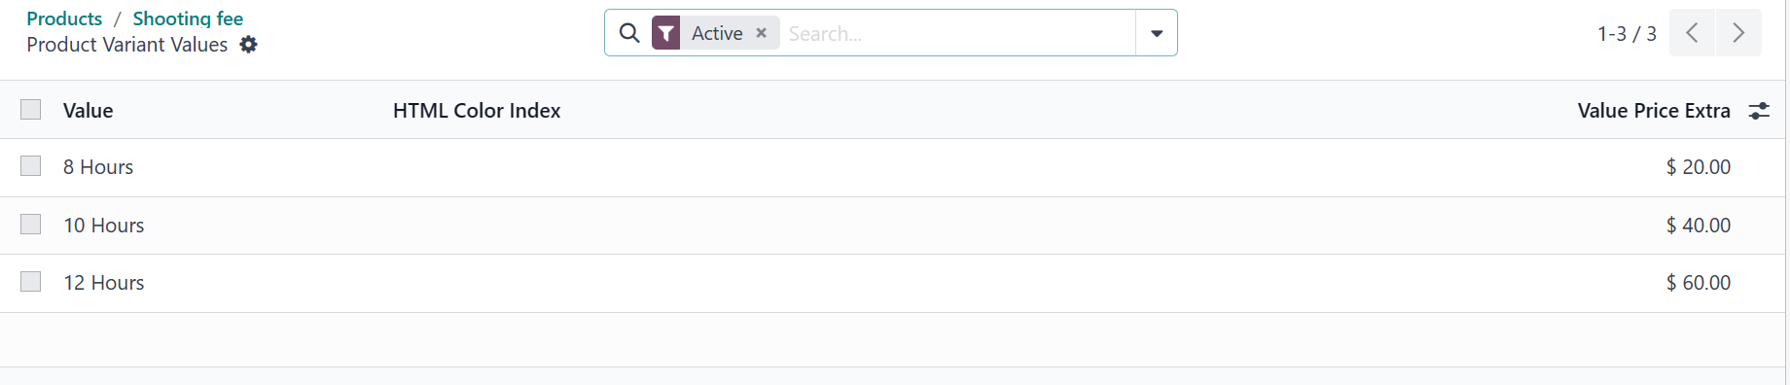
Task: Click the magnifier search icon
Action: coord(629,33)
